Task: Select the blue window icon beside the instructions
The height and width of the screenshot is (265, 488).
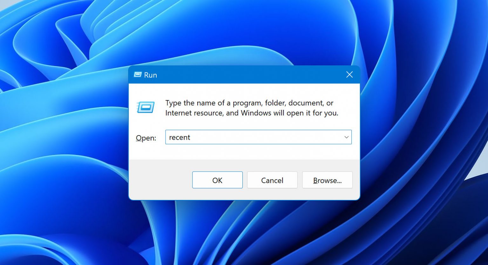Action: click(x=146, y=108)
